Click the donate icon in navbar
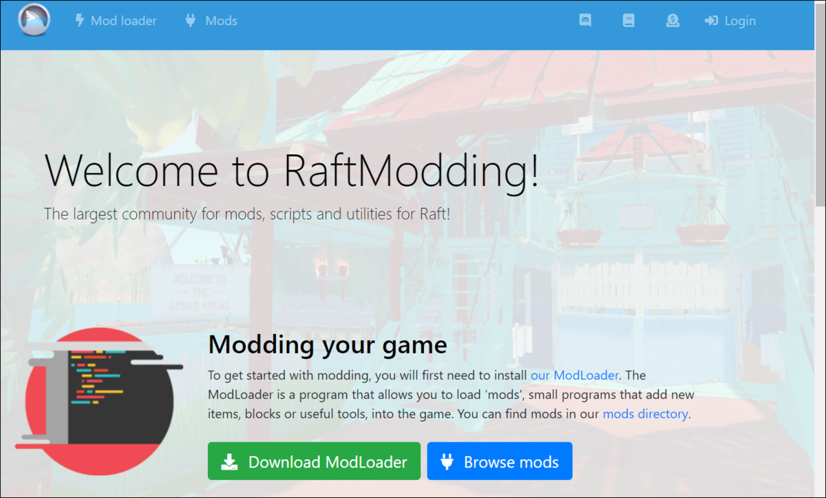Screen dimensions: 826x498 click(673, 21)
